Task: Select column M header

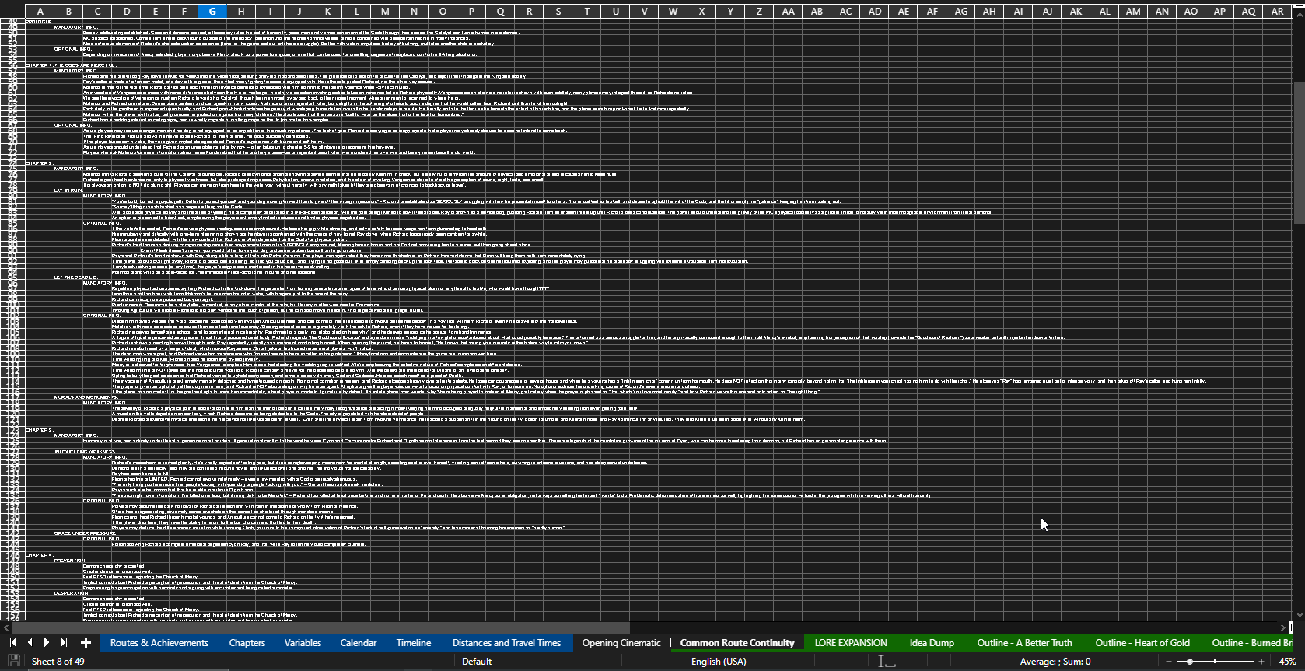Action: [385, 11]
